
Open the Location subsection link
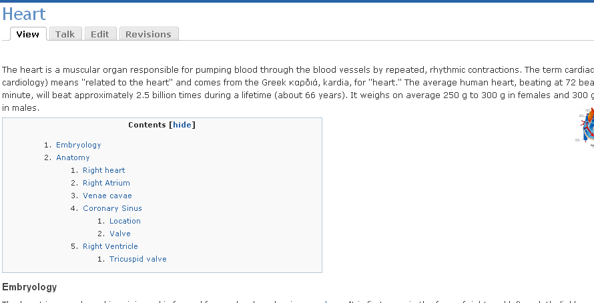(x=125, y=221)
